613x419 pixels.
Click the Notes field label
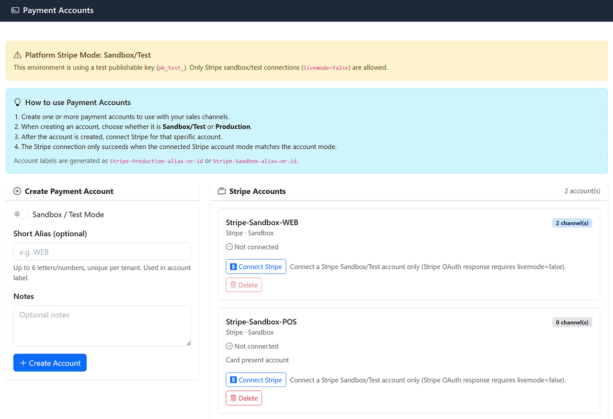tap(23, 296)
